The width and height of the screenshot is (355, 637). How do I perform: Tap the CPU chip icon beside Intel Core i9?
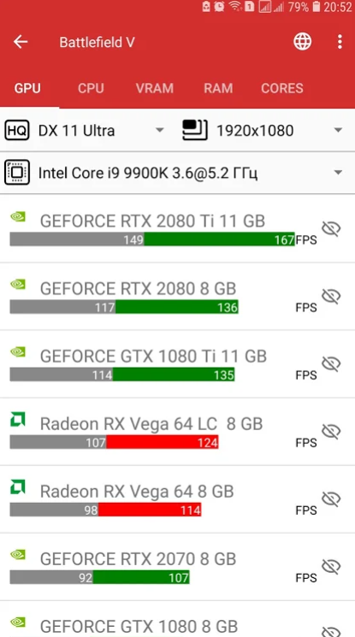tap(16, 172)
